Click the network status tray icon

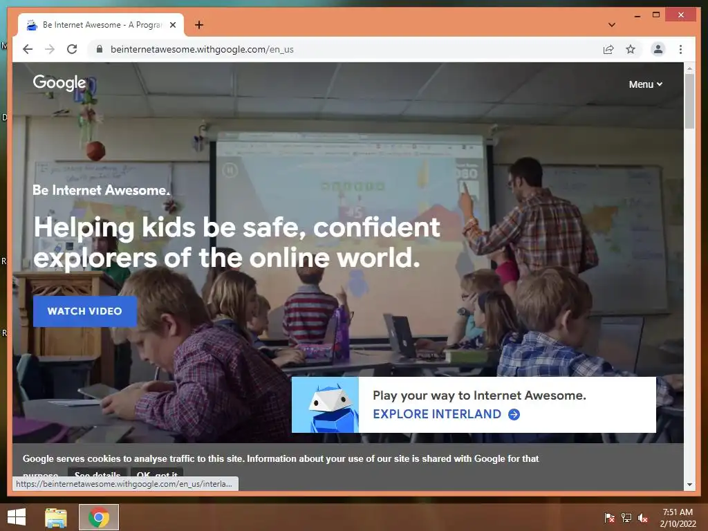pos(626,518)
